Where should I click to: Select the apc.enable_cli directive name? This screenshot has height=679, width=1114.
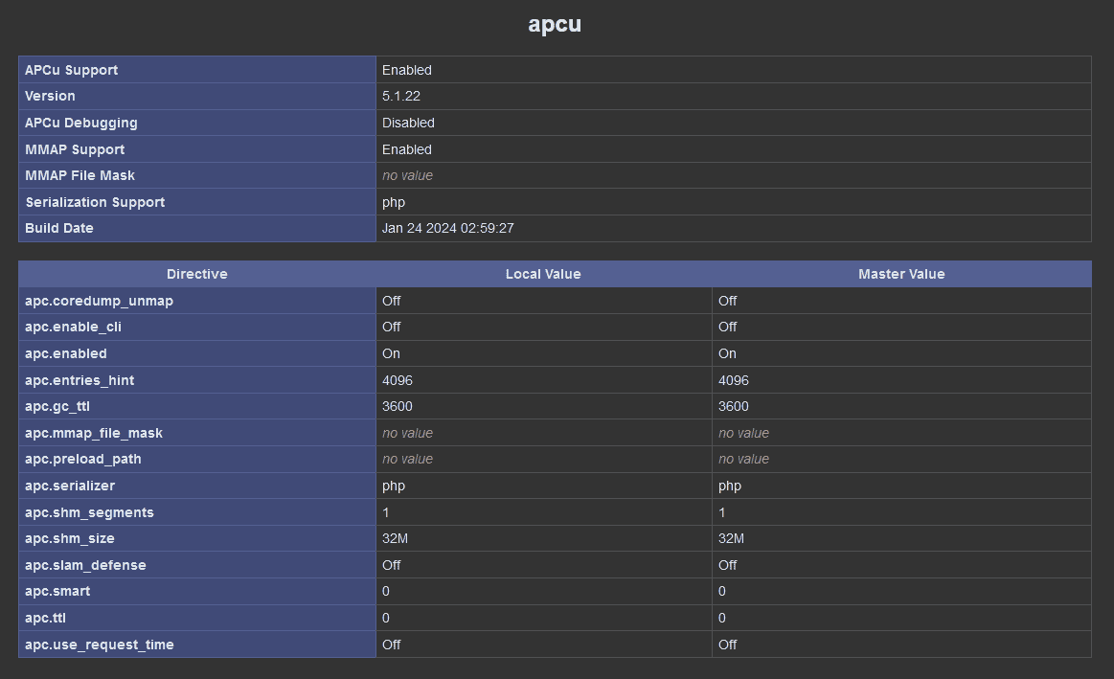73,328
